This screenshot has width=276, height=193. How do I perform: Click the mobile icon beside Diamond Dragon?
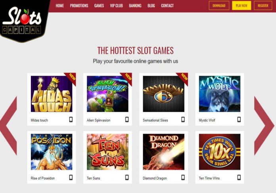(183, 177)
